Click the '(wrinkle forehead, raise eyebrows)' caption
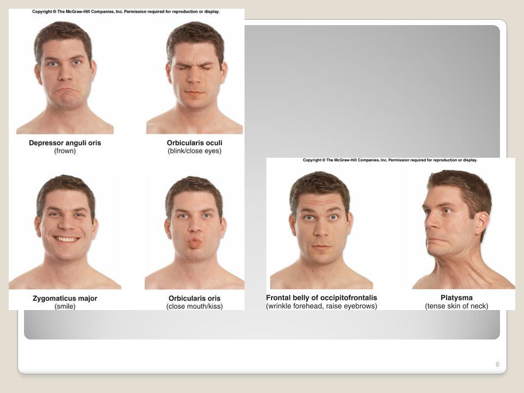The height and width of the screenshot is (393, 524). pos(321,306)
